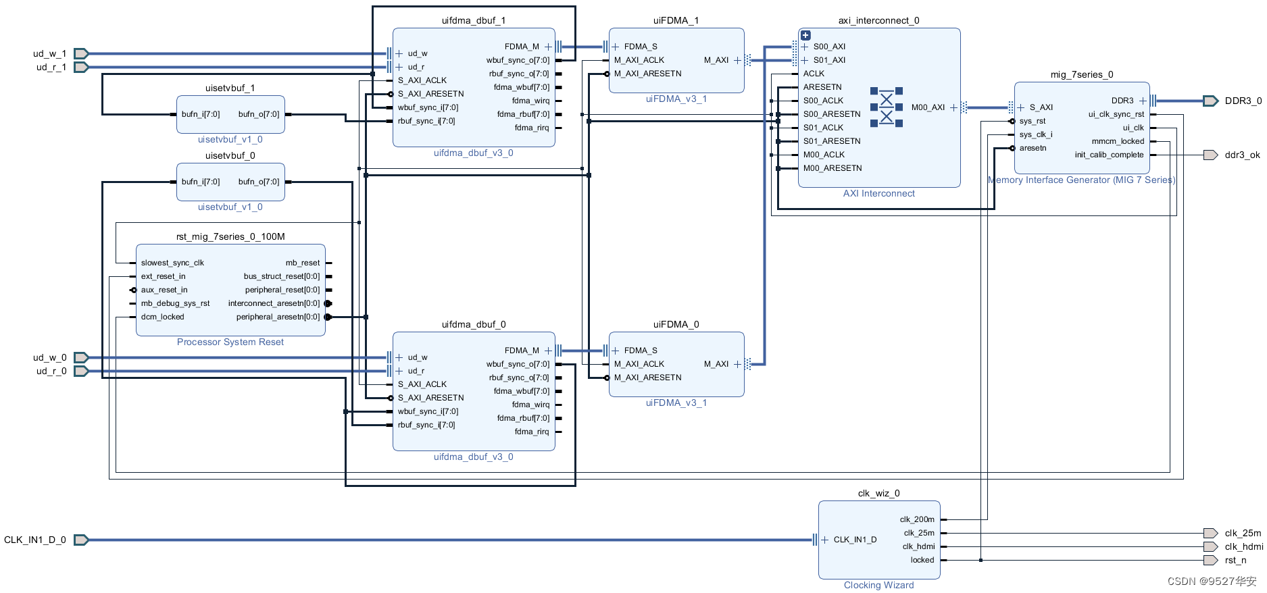Click the clk_25m output port icon
Image resolution: width=1267 pixels, height=593 pixels.
coord(1210,533)
